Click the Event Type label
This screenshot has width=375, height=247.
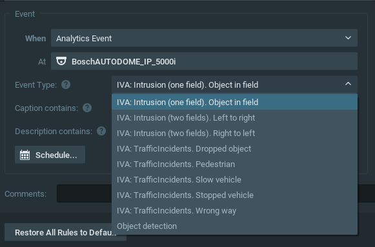point(35,84)
